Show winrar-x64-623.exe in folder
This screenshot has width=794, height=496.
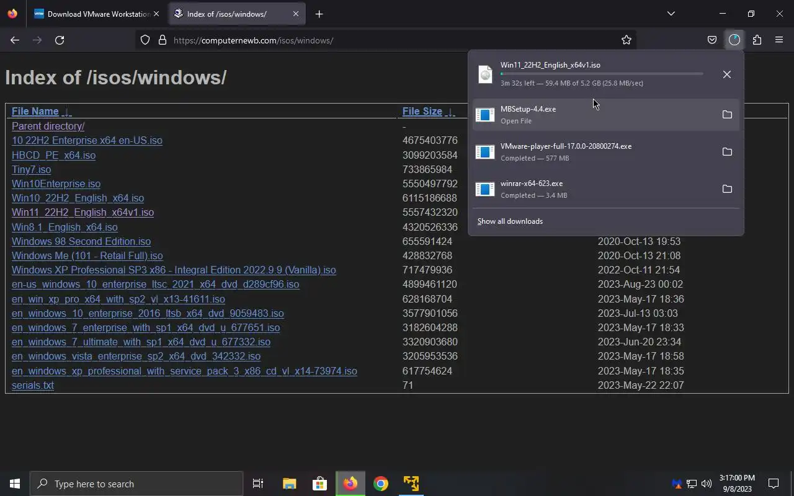coord(727,189)
